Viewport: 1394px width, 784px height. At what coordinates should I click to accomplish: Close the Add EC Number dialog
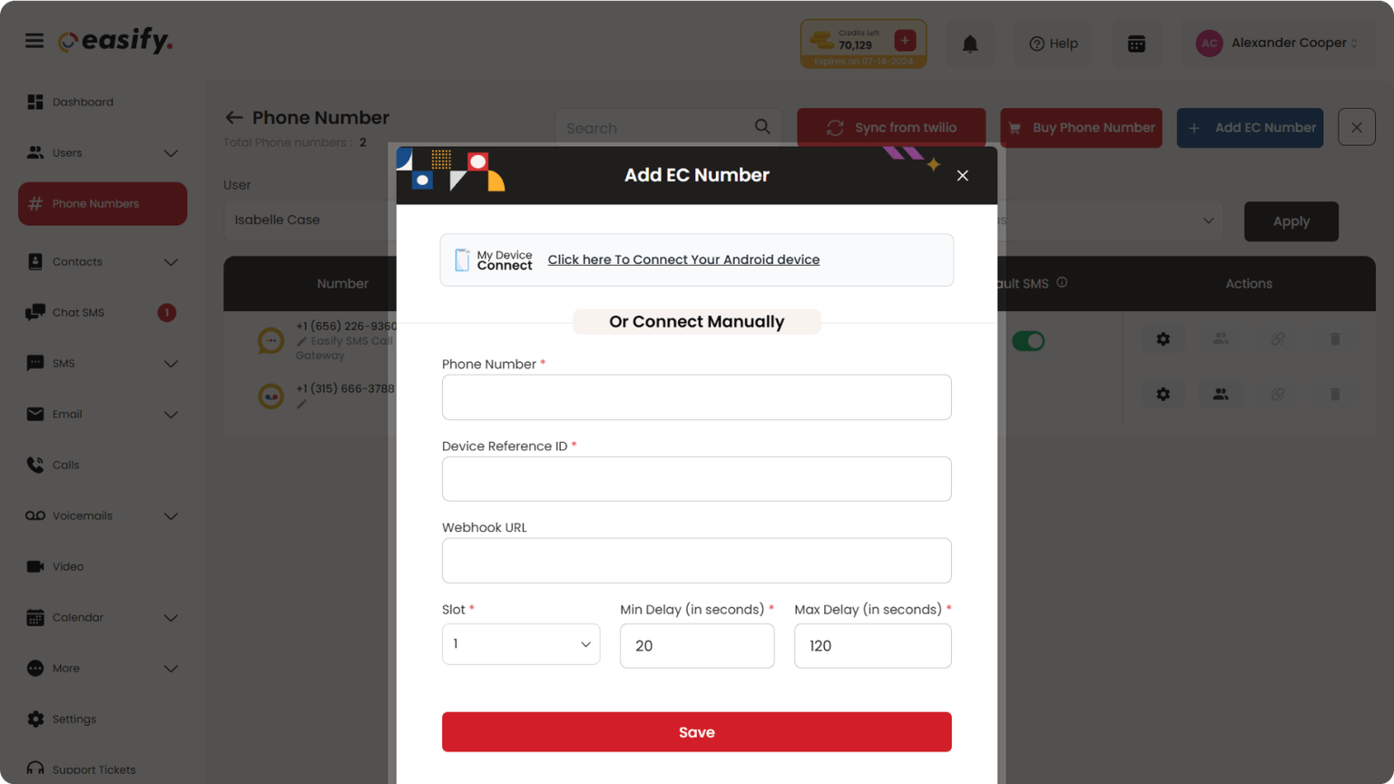963,175
